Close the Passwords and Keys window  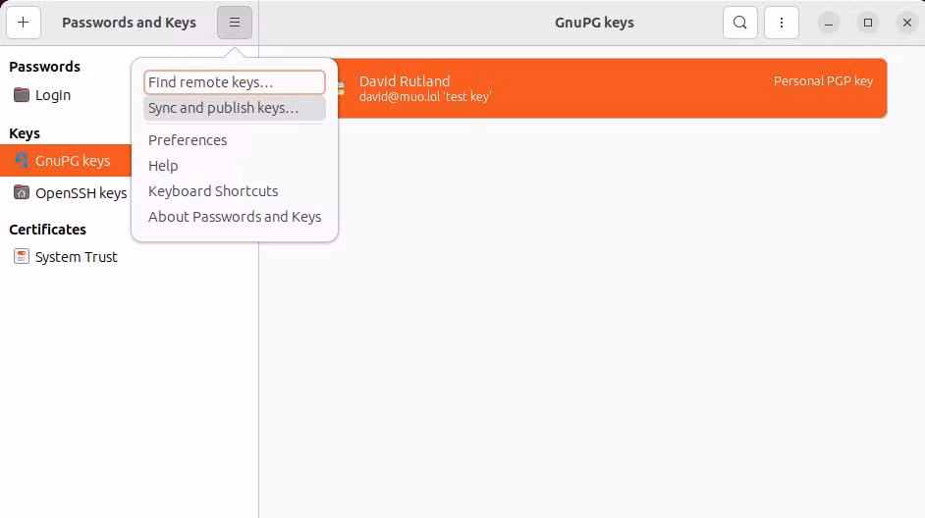(x=907, y=23)
